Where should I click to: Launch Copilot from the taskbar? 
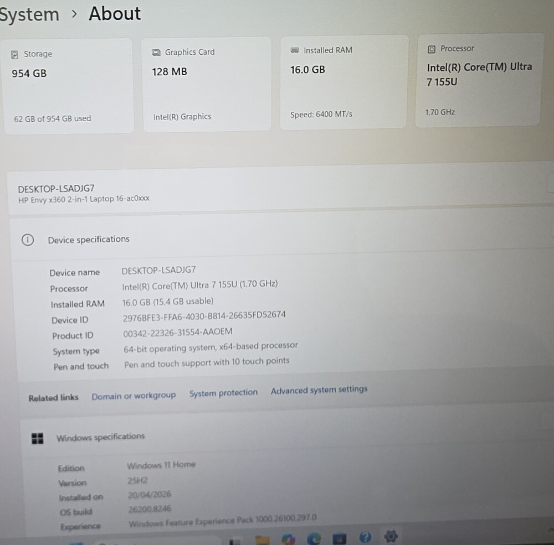click(288, 539)
